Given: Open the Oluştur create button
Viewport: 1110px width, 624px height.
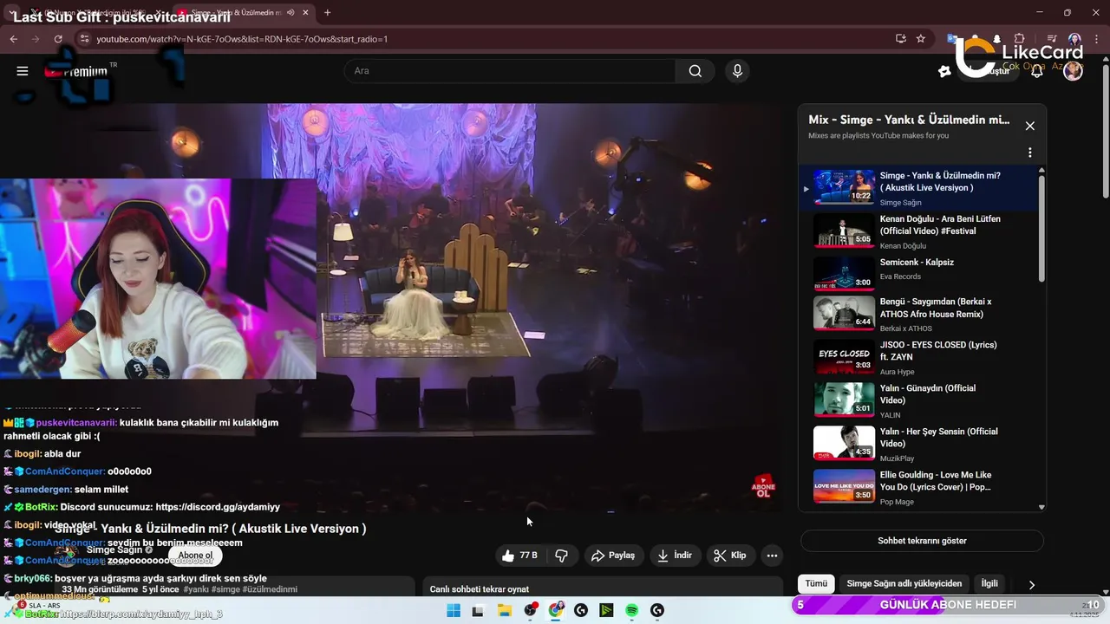Looking at the screenshot, I should (988, 71).
